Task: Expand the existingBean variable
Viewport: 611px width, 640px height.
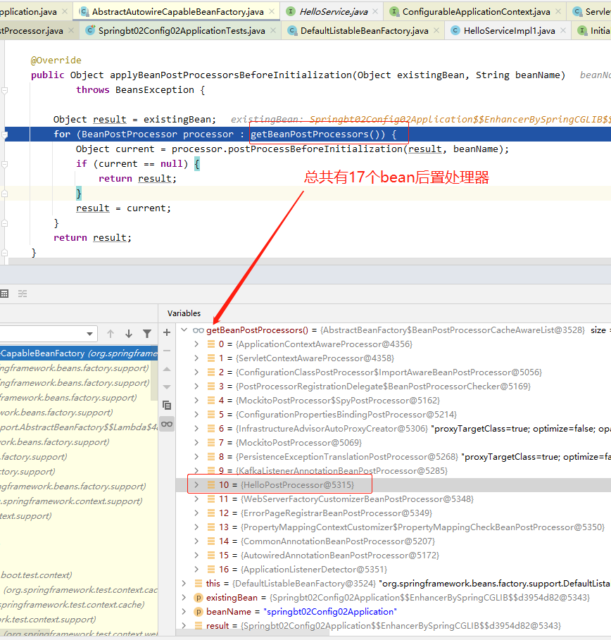Action: tap(184, 598)
